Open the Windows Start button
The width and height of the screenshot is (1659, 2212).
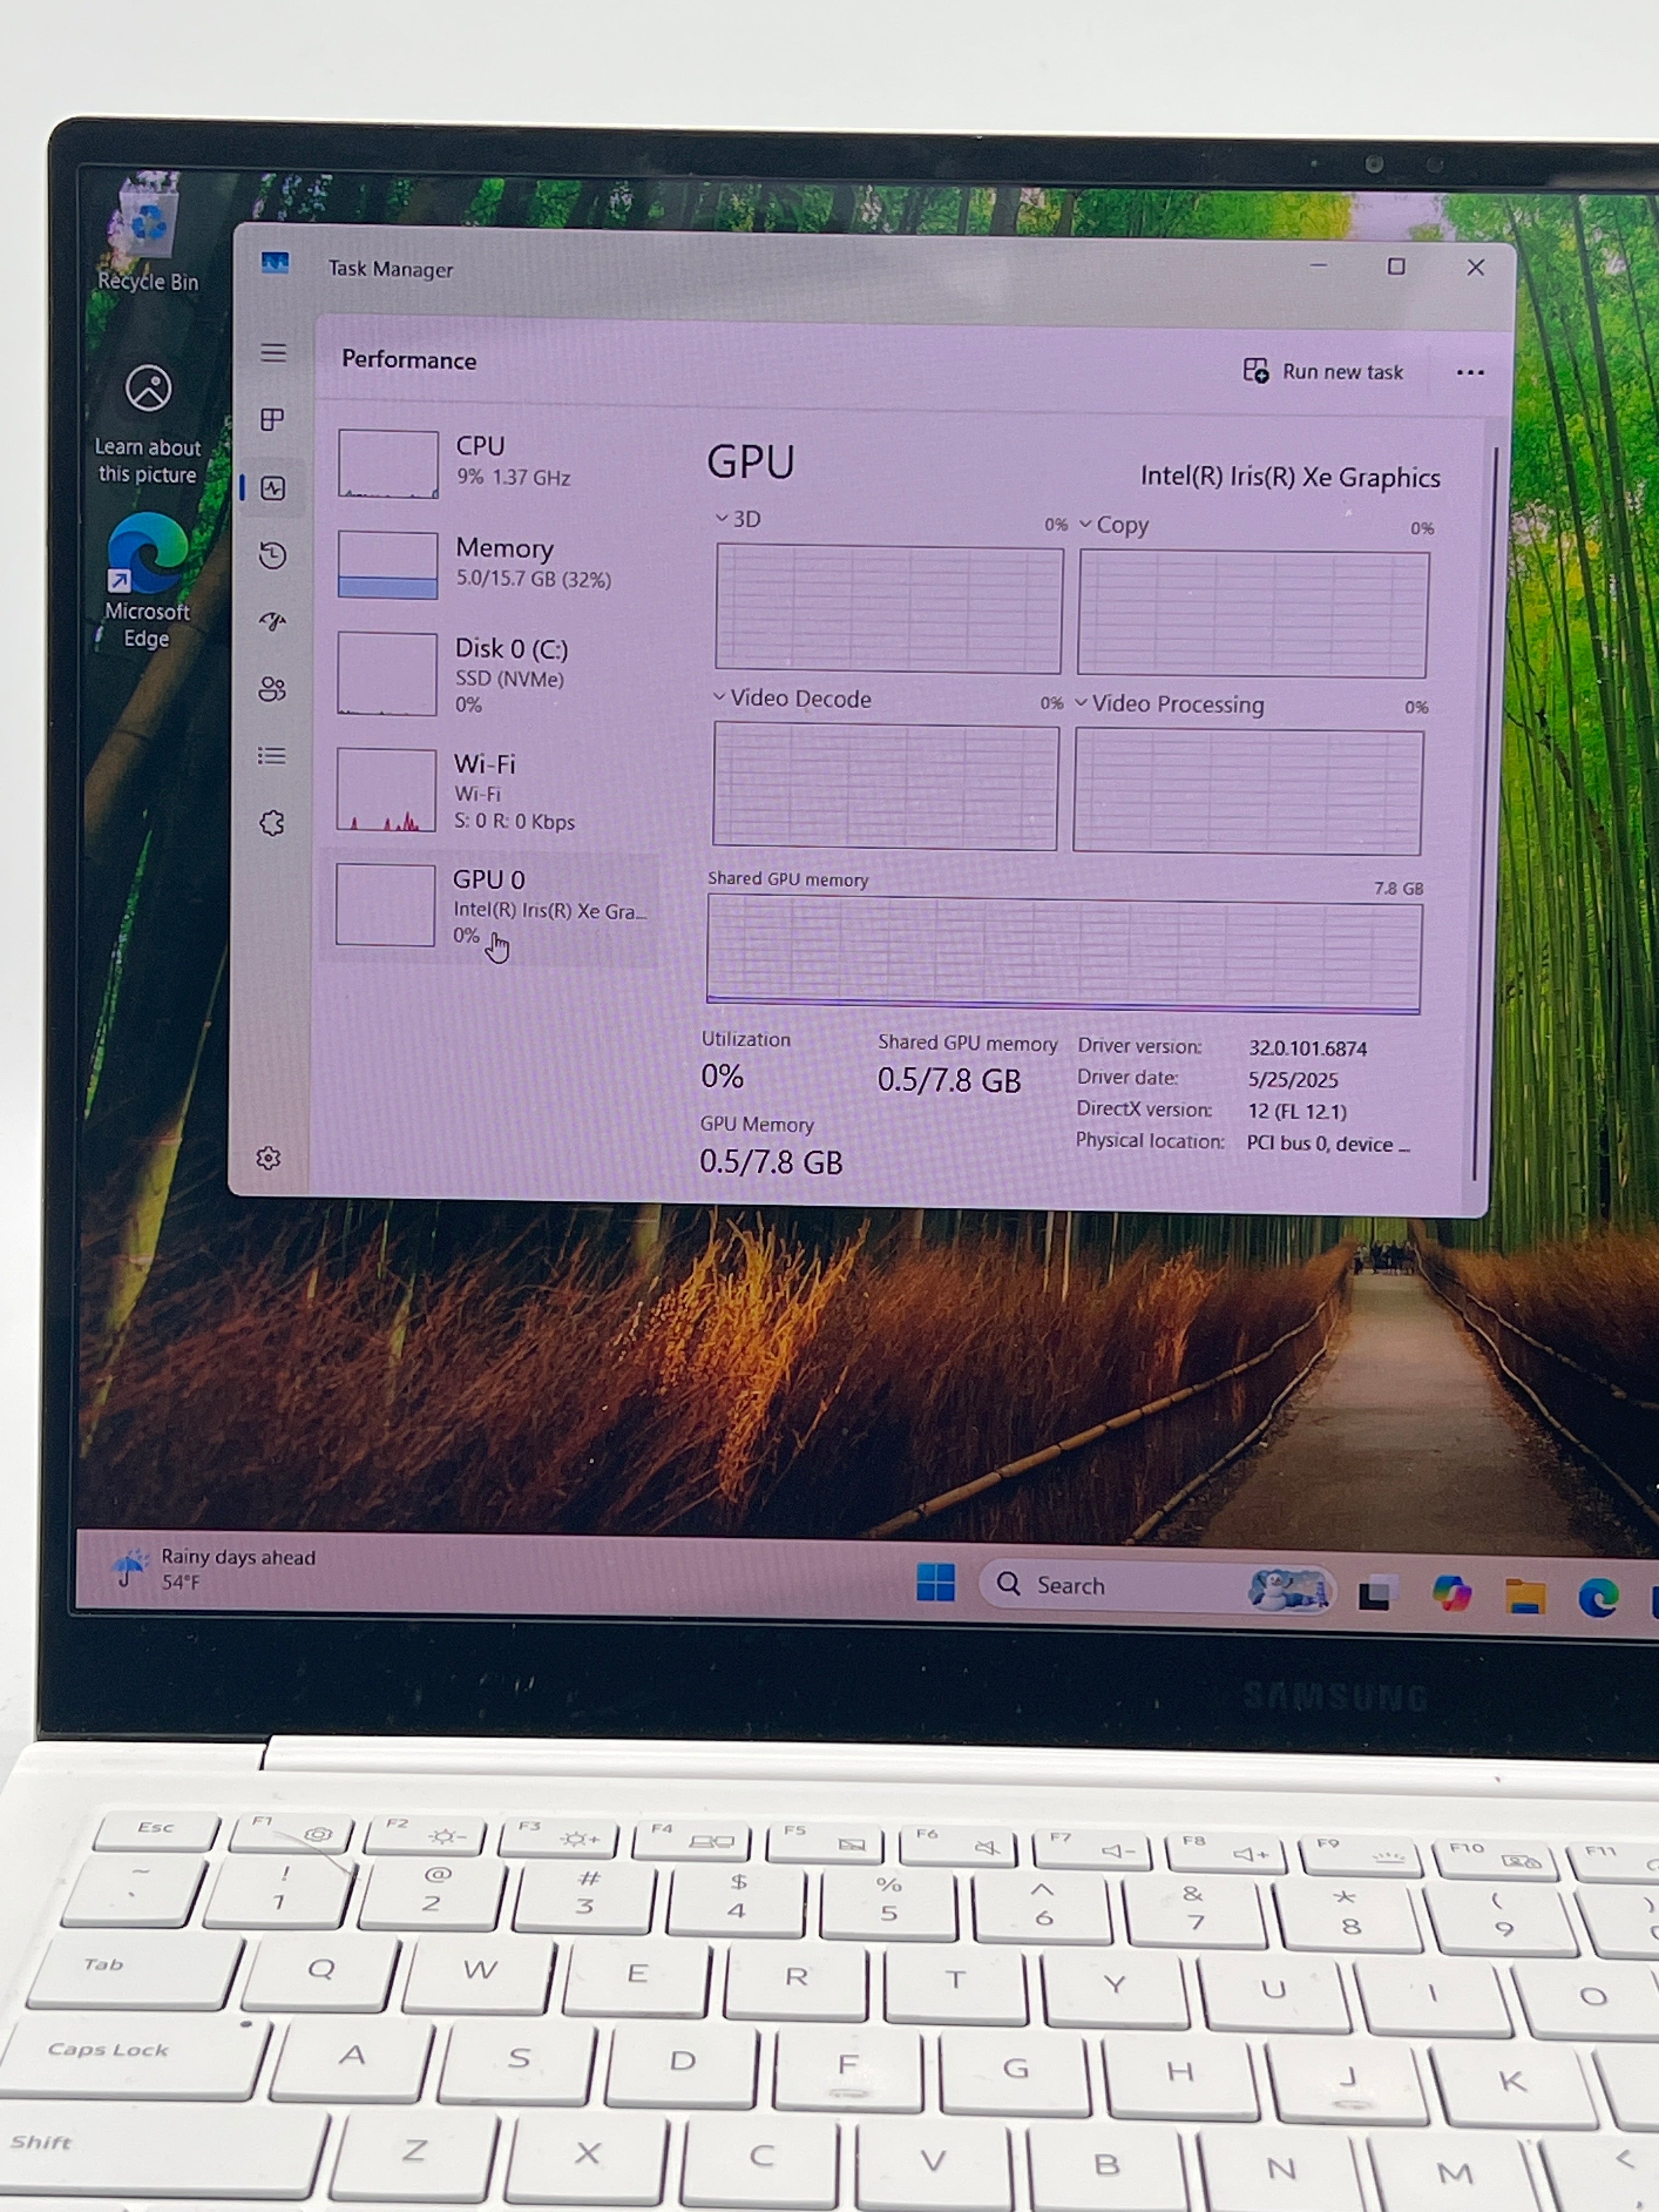935,1583
